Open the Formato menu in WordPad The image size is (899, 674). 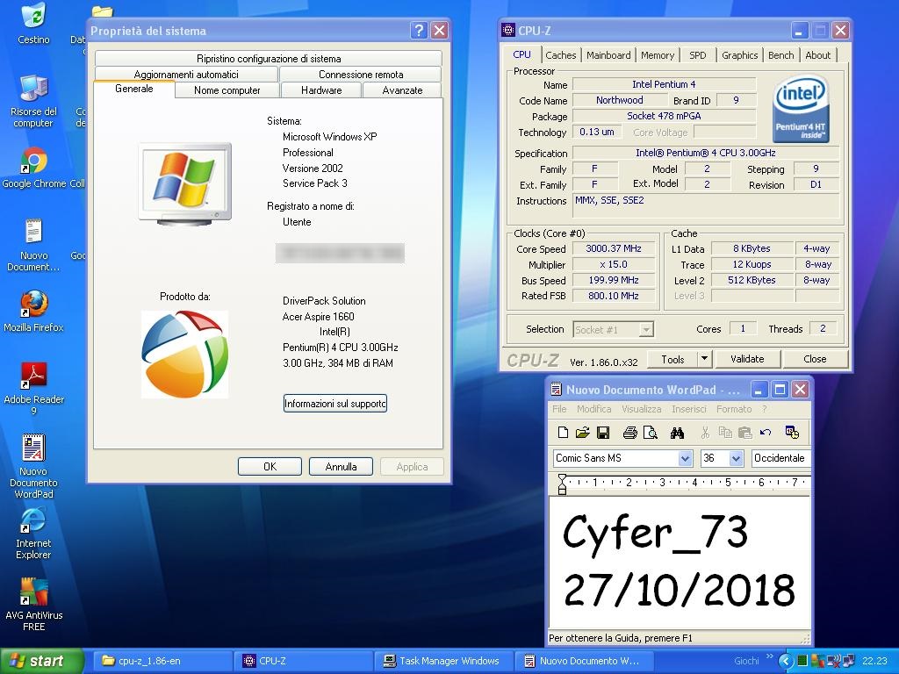click(x=734, y=409)
